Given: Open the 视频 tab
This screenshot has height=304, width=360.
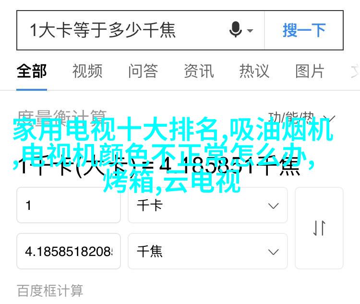Looking at the screenshot, I should [x=87, y=71].
